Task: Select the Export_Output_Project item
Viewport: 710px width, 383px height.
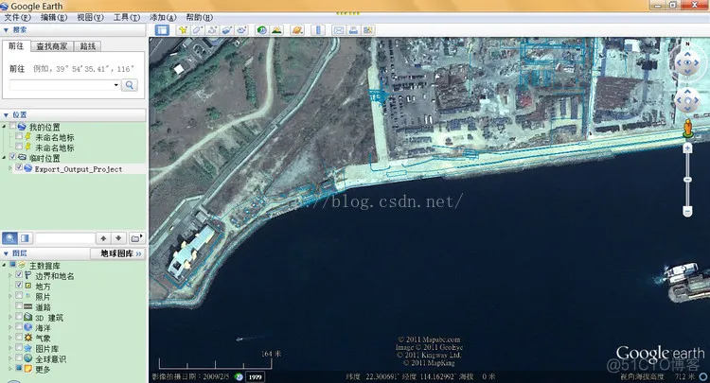Action: (79, 169)
